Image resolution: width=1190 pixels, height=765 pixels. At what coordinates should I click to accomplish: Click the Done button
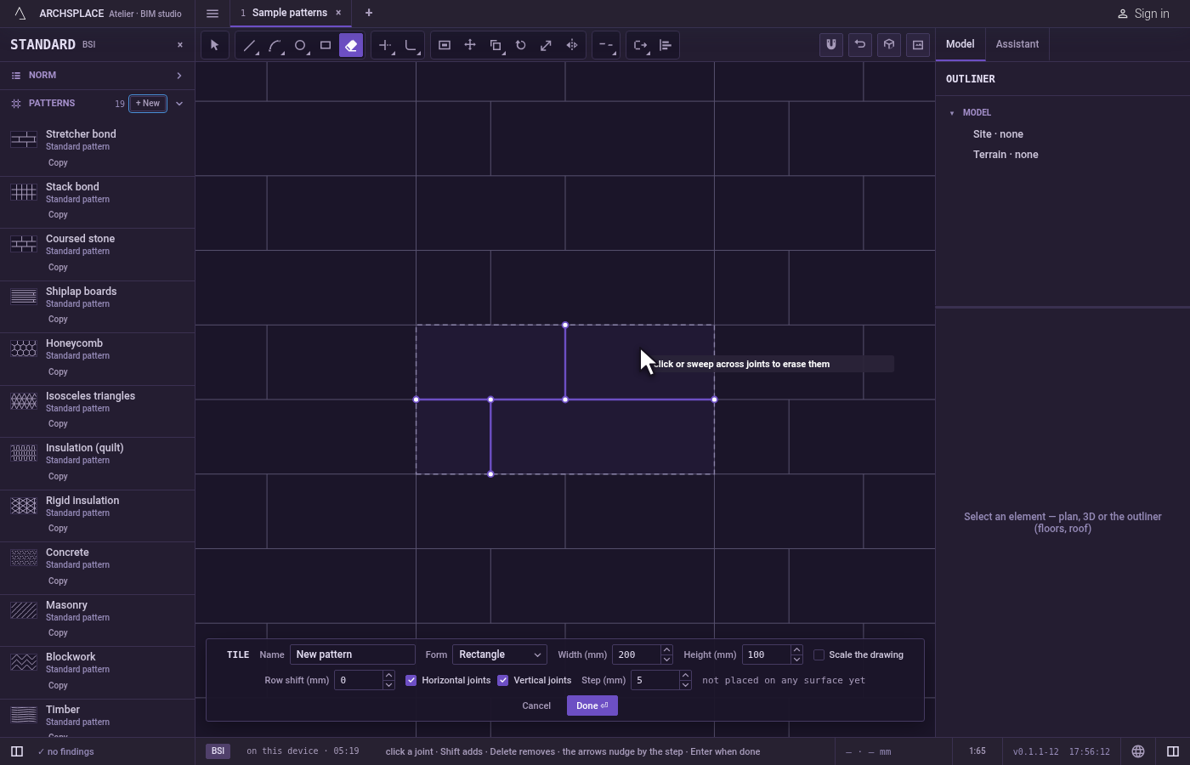(x=592, y=705)
